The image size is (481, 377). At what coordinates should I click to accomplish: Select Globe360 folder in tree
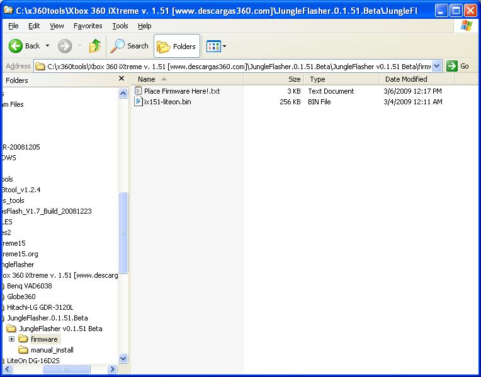21,297
